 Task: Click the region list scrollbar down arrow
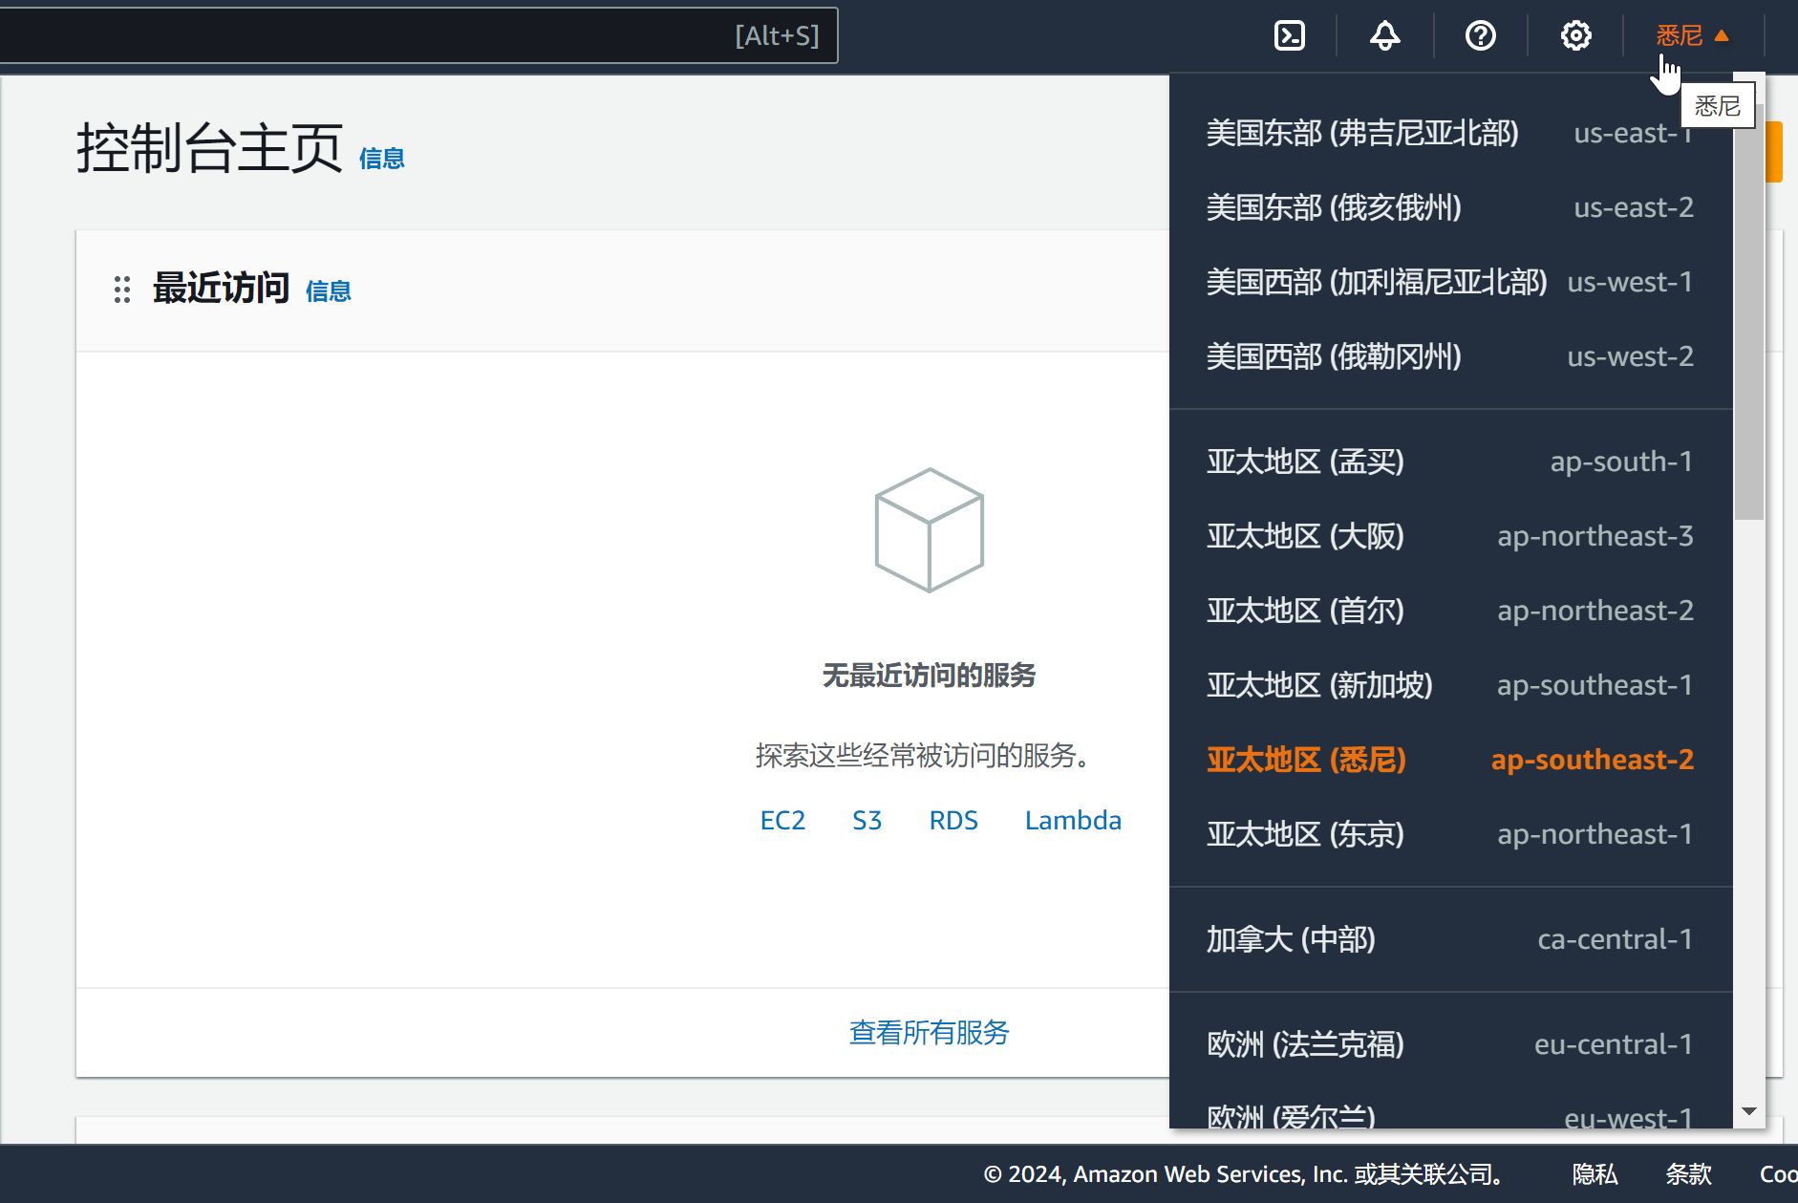pos(1749,1111)
